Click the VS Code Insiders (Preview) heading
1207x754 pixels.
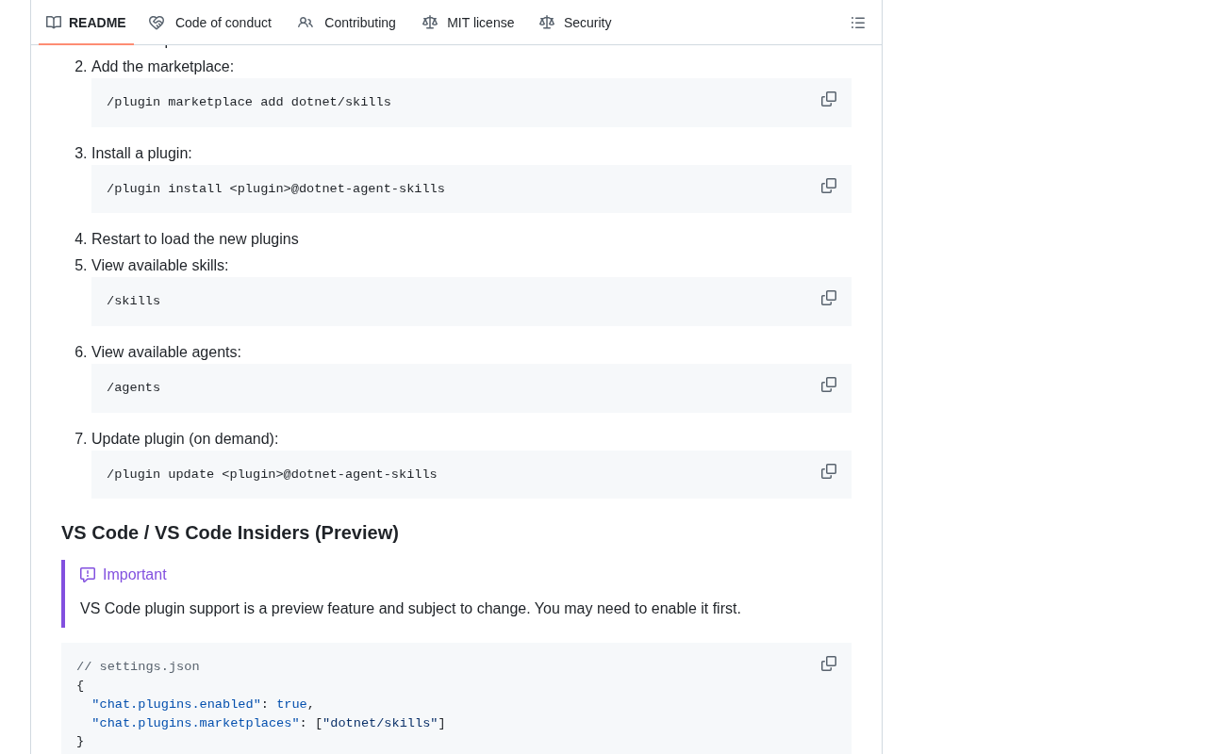pos(230,533)
